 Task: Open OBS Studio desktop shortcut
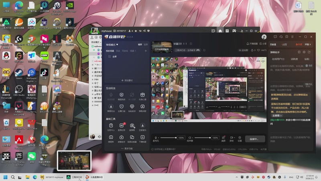(19, 91)
